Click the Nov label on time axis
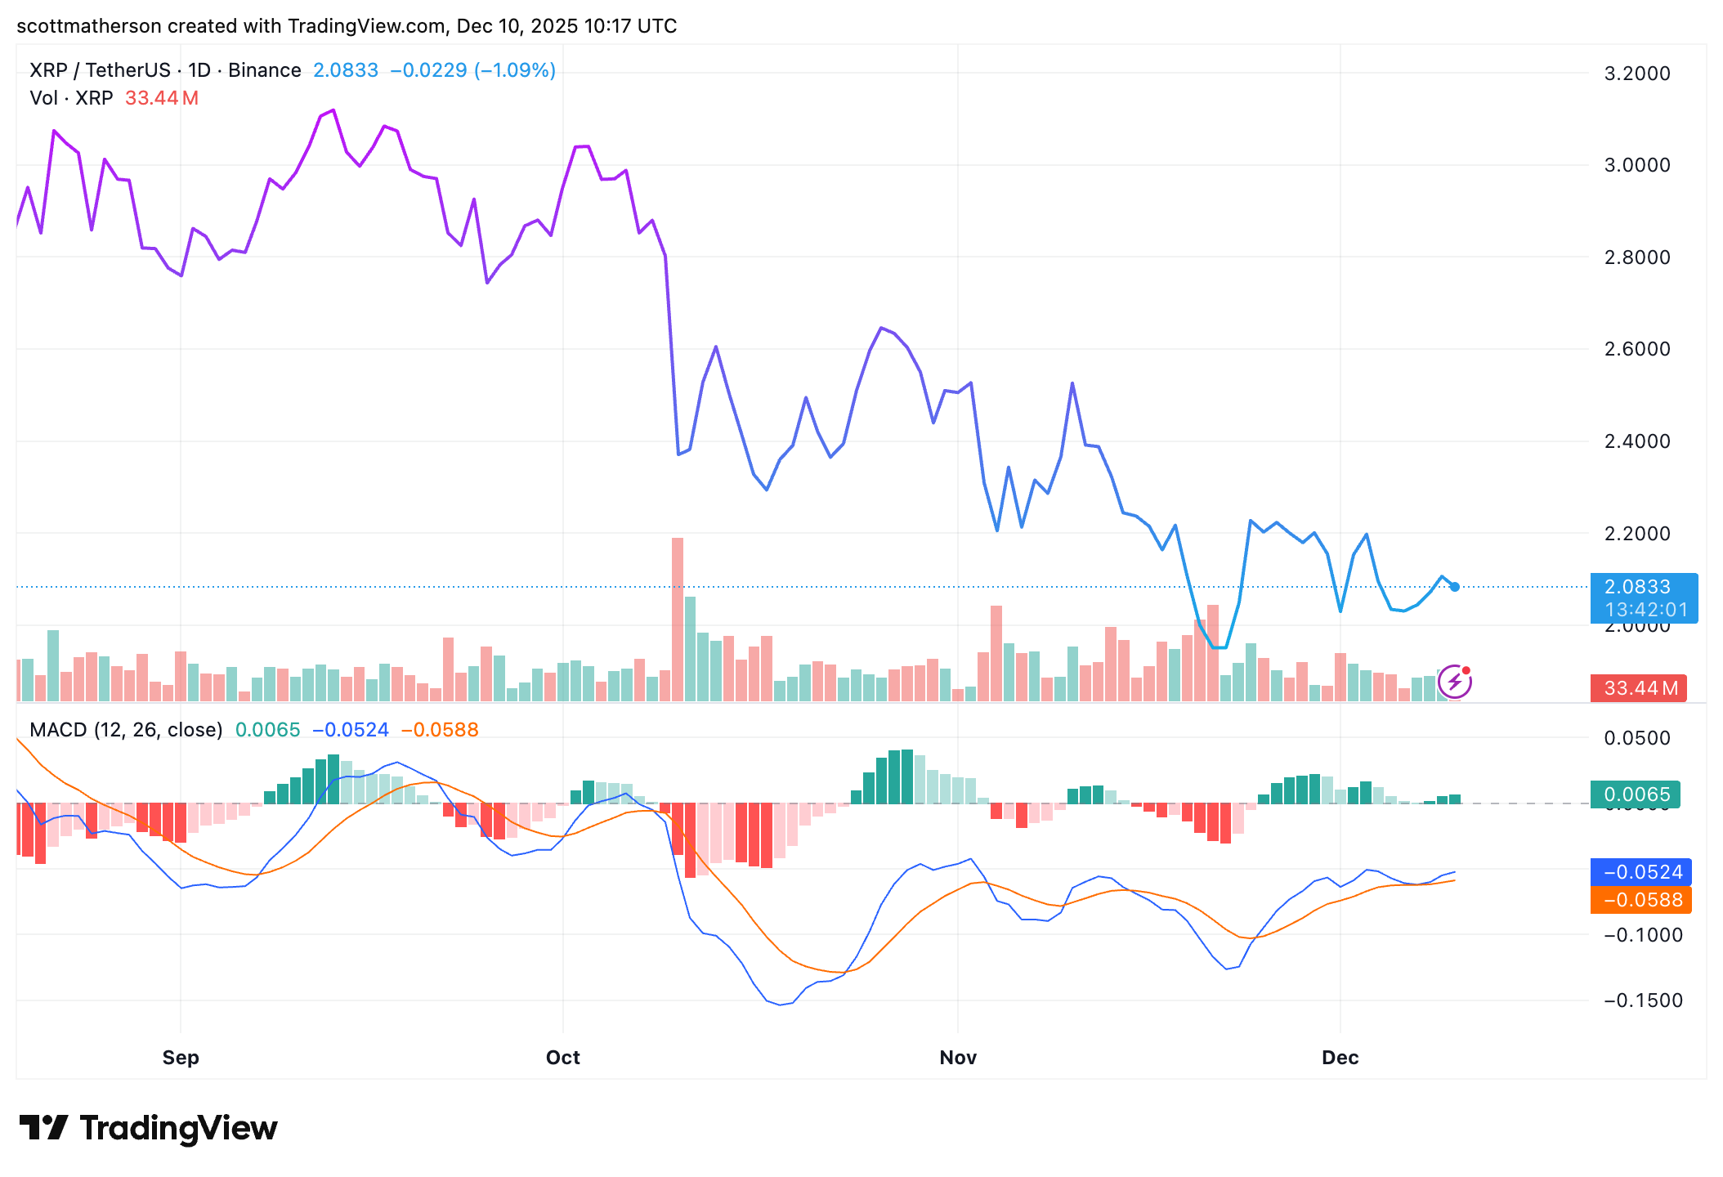 point(958,1058)
